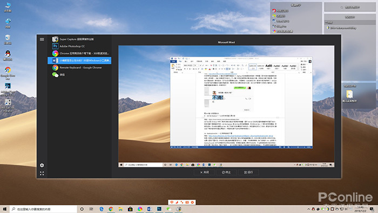Click the Word 2016 item in desktop panel
Viewport: 378px width, 213px height.
(x=281, y=21)
